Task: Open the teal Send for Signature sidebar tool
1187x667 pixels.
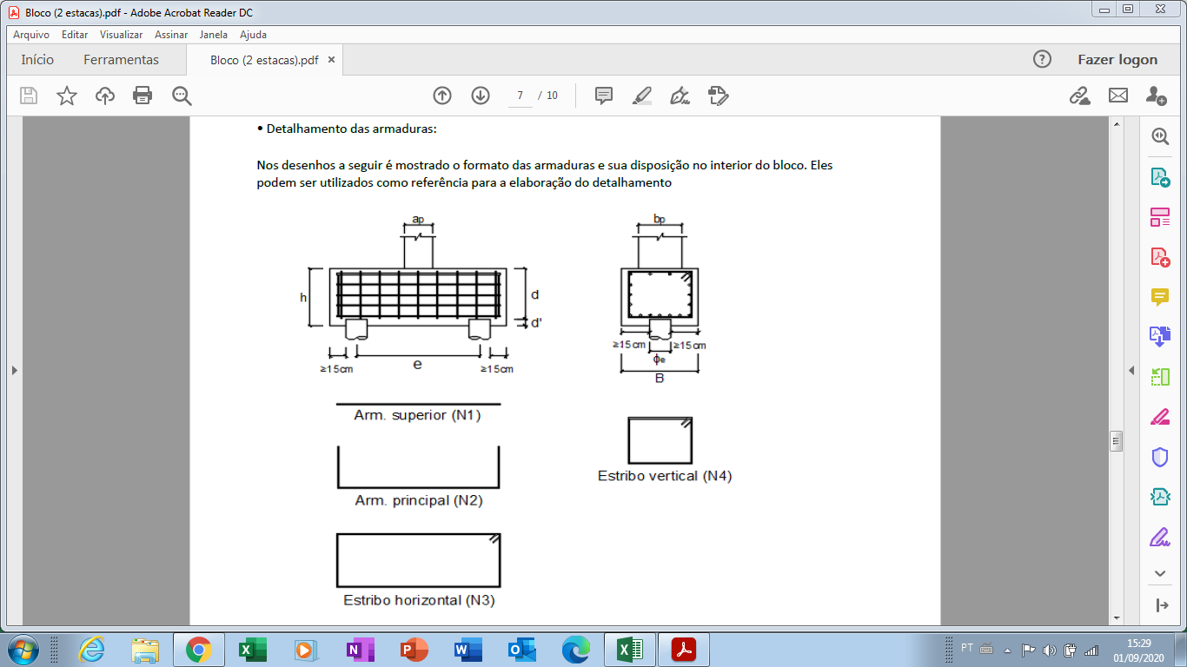Action: pyautogui.click(x=1160, y=497)
